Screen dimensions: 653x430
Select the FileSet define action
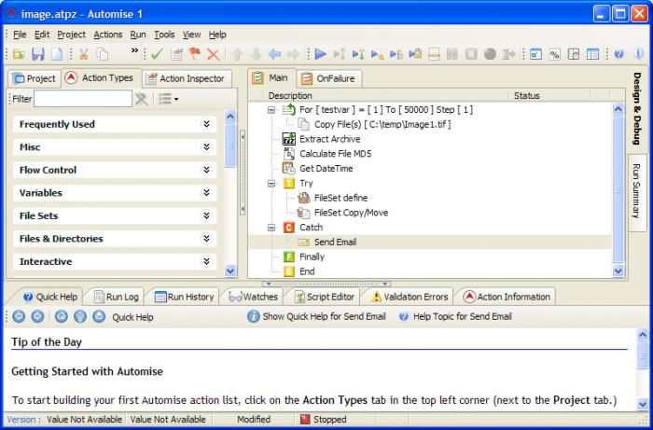(x=340, y=198)
